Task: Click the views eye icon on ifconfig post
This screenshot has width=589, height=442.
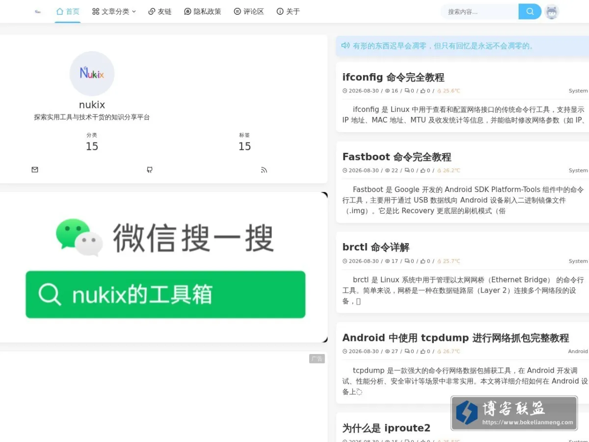Action: coord(387,91)
